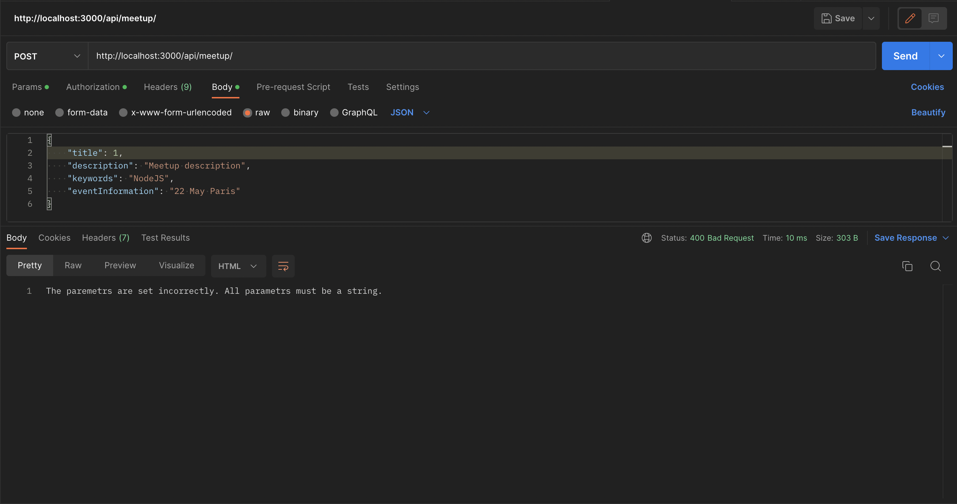Beautify the JSON request body

pos(928,113)
